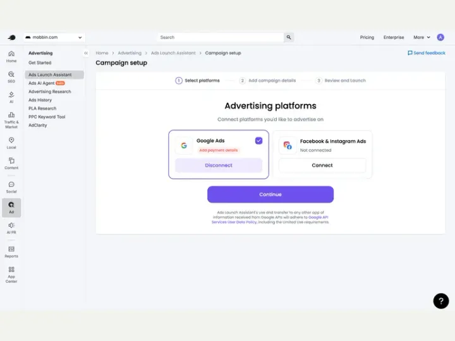Image resolution: width=455 pixels, height=341 pixels.
Task: Click the Disconnect button
Action: tap(219, 165)
